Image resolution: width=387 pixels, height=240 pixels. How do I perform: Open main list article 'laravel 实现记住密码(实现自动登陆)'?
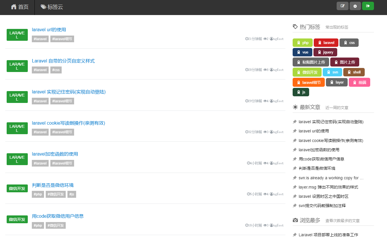69,92
